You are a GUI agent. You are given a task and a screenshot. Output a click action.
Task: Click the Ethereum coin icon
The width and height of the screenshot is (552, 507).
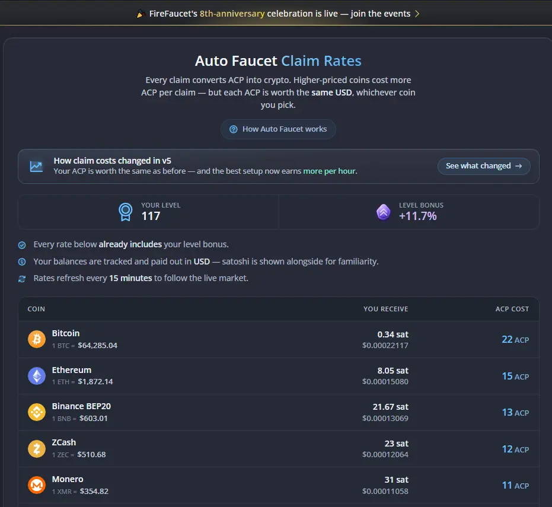click(x=37, y=376)
